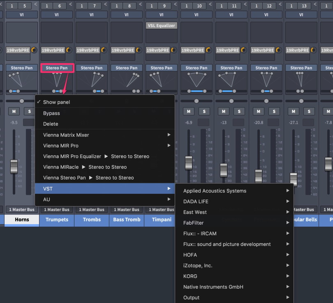Open the 1 Master Bus output of Horns

22,209
